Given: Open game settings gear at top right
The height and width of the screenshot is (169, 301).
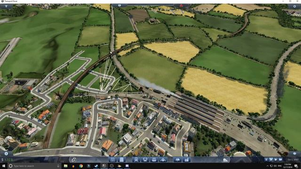Looking at the screenshot, I should (294, 6).
